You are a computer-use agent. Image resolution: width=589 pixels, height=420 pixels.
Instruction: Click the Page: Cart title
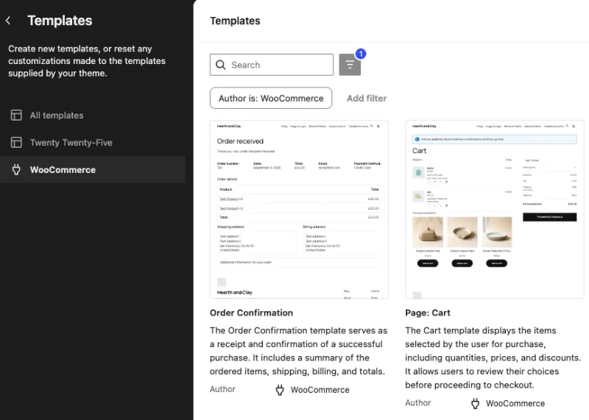(x=428, y=313)
